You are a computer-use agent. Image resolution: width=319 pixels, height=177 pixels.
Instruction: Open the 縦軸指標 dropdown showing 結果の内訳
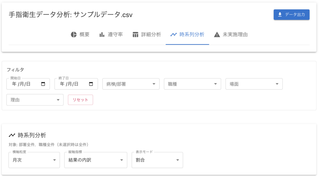(x=96, y=160)
